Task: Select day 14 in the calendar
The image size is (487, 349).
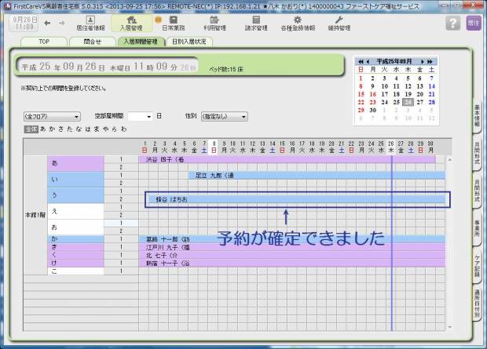Action: 432,86
